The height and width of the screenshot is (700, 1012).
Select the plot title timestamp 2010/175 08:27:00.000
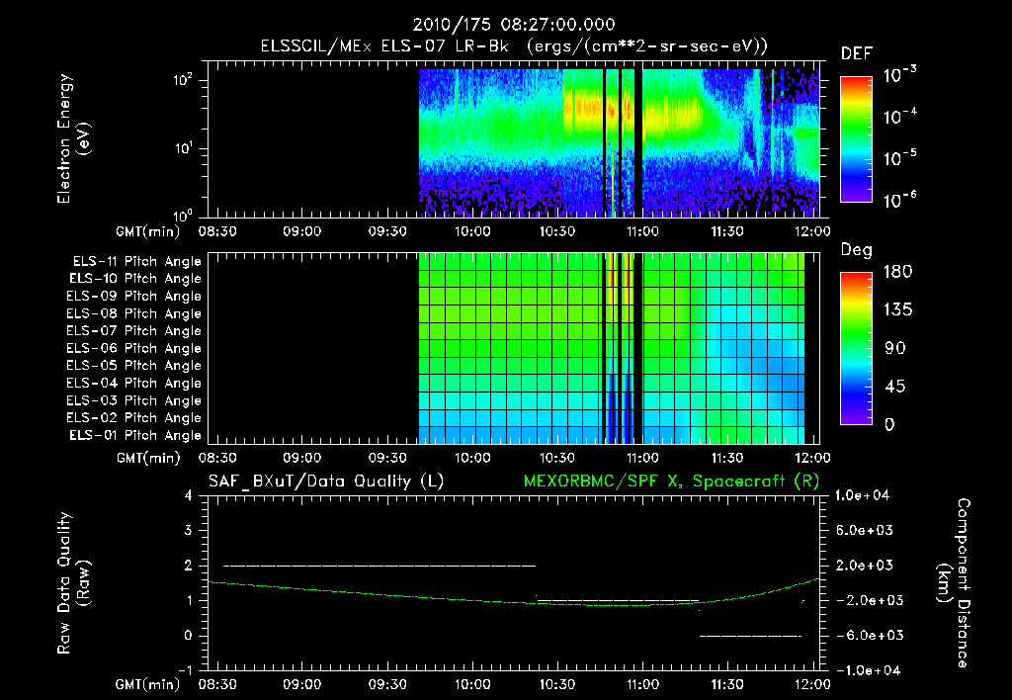tap(514, 25)
